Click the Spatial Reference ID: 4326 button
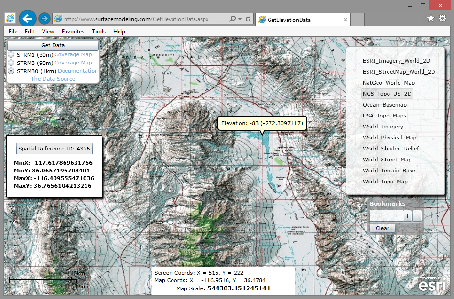This screenshot has height=299, width=454. (54, 149)
